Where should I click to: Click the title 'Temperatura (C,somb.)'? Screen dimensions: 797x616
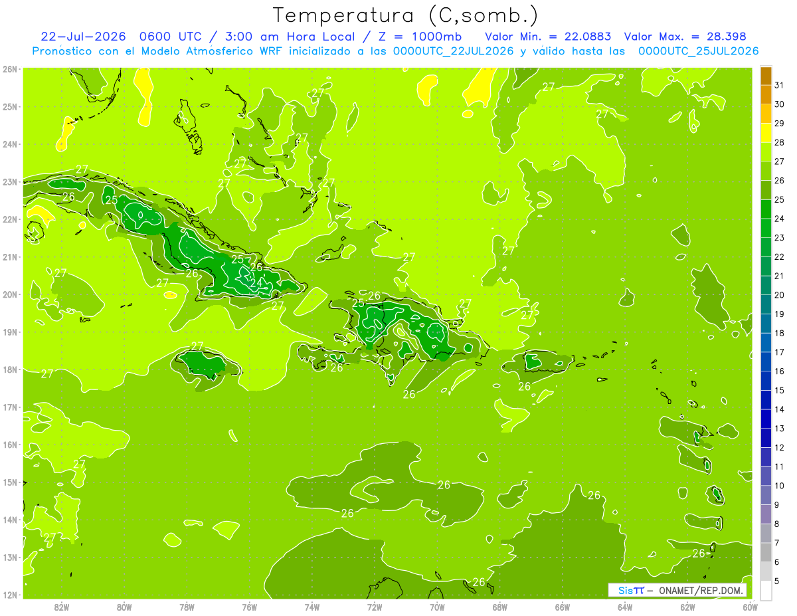405,15
